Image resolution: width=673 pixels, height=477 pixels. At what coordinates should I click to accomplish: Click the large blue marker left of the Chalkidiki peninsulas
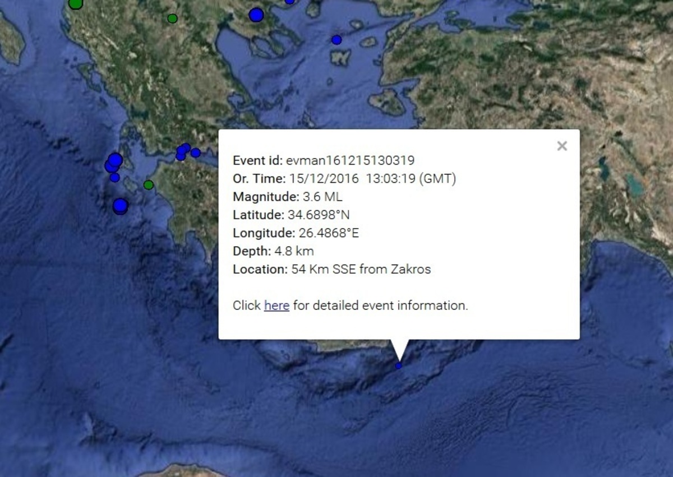tap(256, 15)
